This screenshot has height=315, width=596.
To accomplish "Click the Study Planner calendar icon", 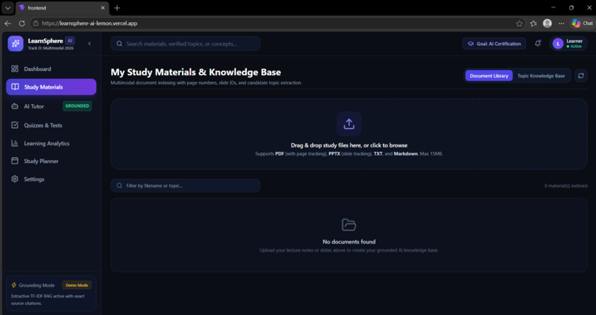I will coord(15,161).
